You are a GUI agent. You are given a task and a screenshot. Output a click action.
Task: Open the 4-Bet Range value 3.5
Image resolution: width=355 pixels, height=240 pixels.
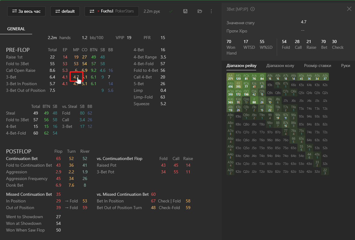tap(163, 57)
